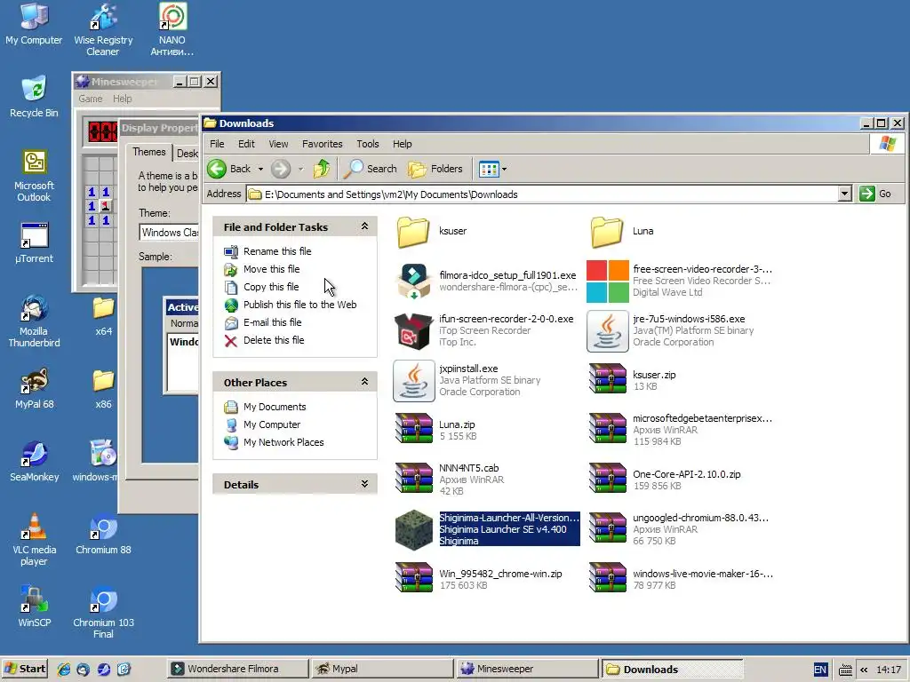Select Shiginima Launcher block icon
The height and width of the screenshot is (682, 910).
[x=414, y=529]
